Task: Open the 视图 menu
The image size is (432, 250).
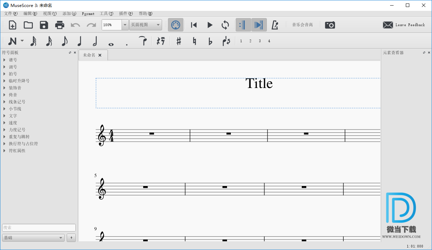Action: (50, 14)
